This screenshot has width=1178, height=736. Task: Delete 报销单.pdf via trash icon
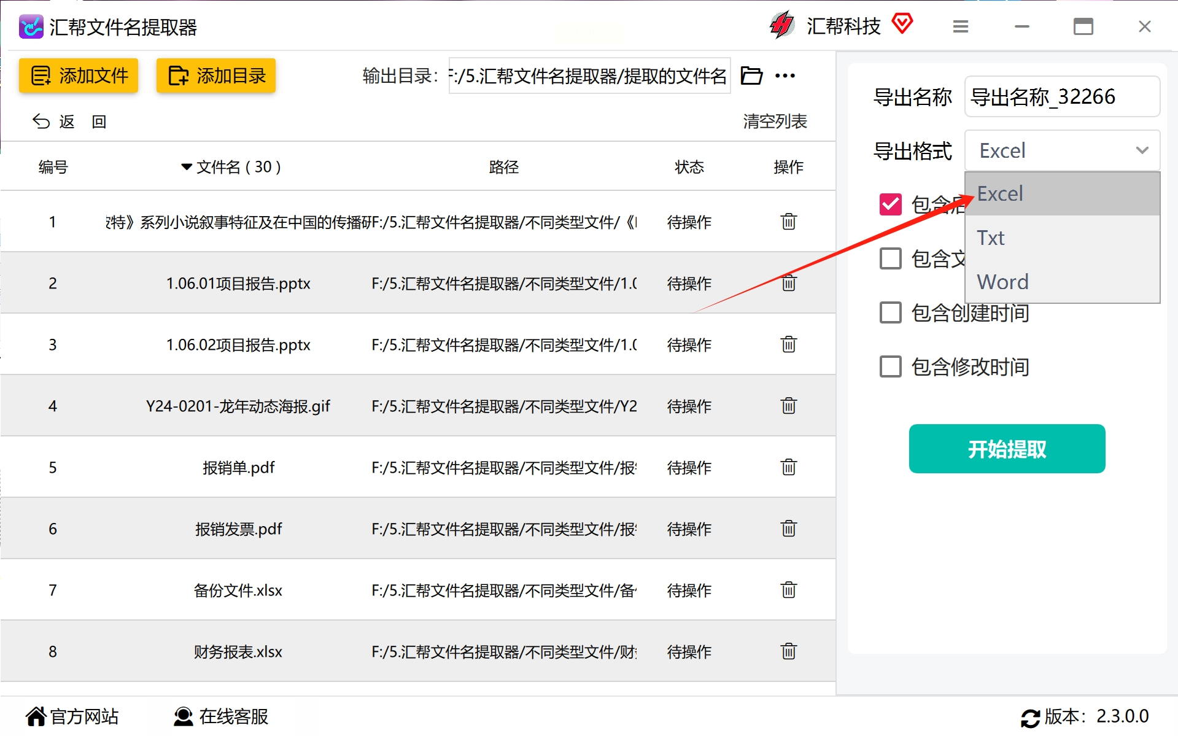coord(788,467)
